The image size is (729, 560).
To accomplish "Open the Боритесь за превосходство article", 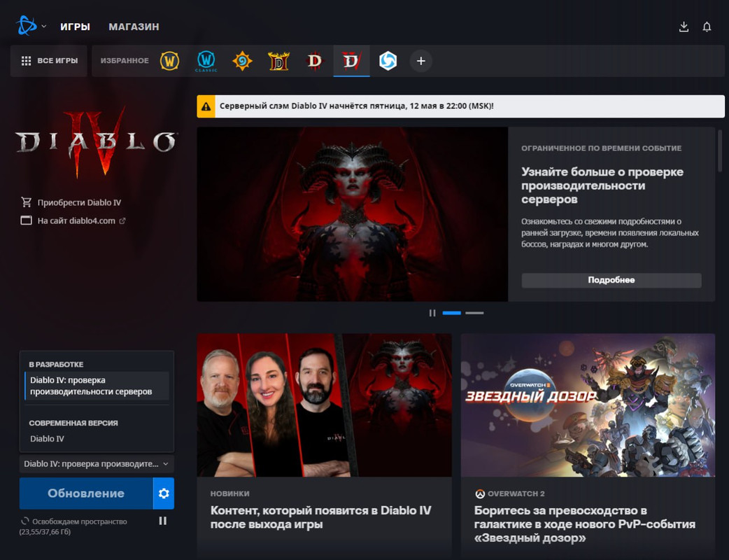I will 585,524.
